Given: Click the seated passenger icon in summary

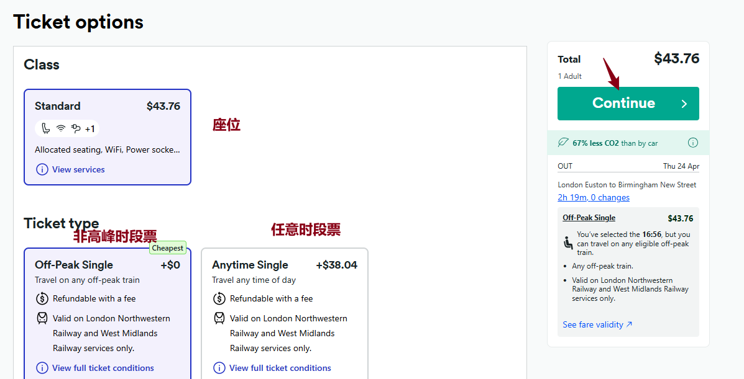Looking at the screenshot, I should pyautogui.click(x=568, y=243).
